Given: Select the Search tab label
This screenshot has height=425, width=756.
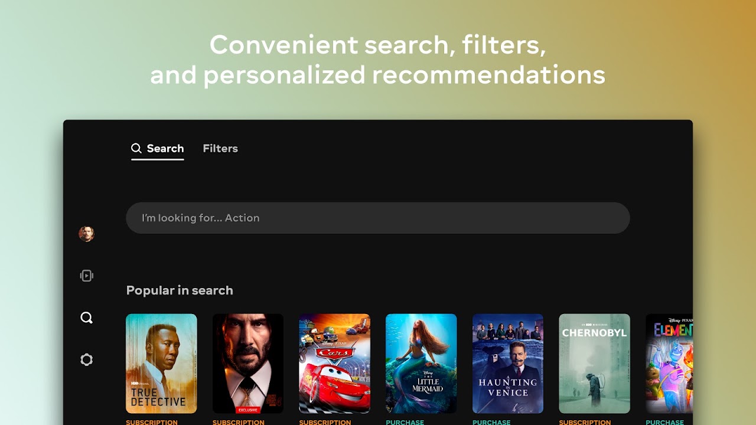Looking at the screenshot, I should [165, 148].
